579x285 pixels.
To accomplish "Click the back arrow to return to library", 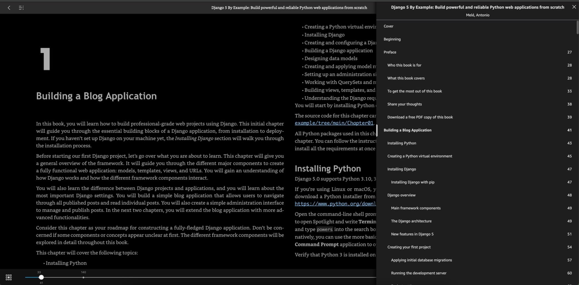I will (x=9, y=8).
